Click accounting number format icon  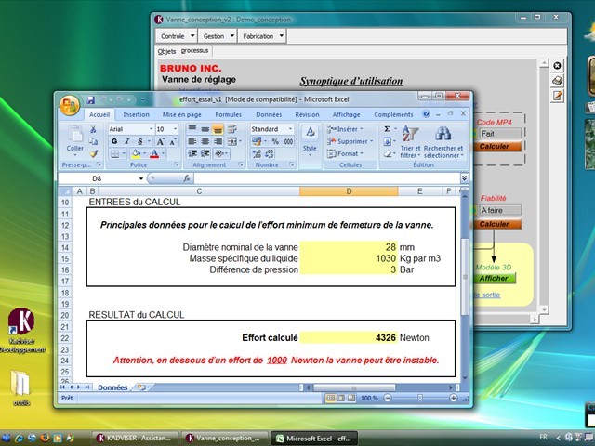(x=258, y=141)
